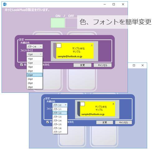Toggle the checkbox in purple settings panel
Screen dimensions: 154x149
pos(21,65)
